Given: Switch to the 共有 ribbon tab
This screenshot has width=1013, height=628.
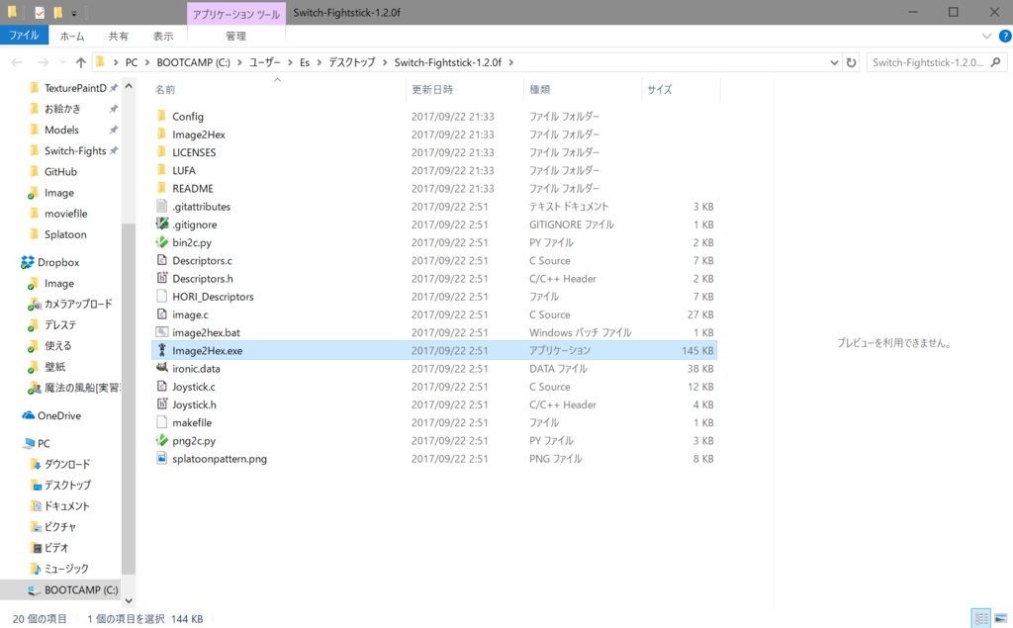Looking at the screenshot, I should [119, 37].
